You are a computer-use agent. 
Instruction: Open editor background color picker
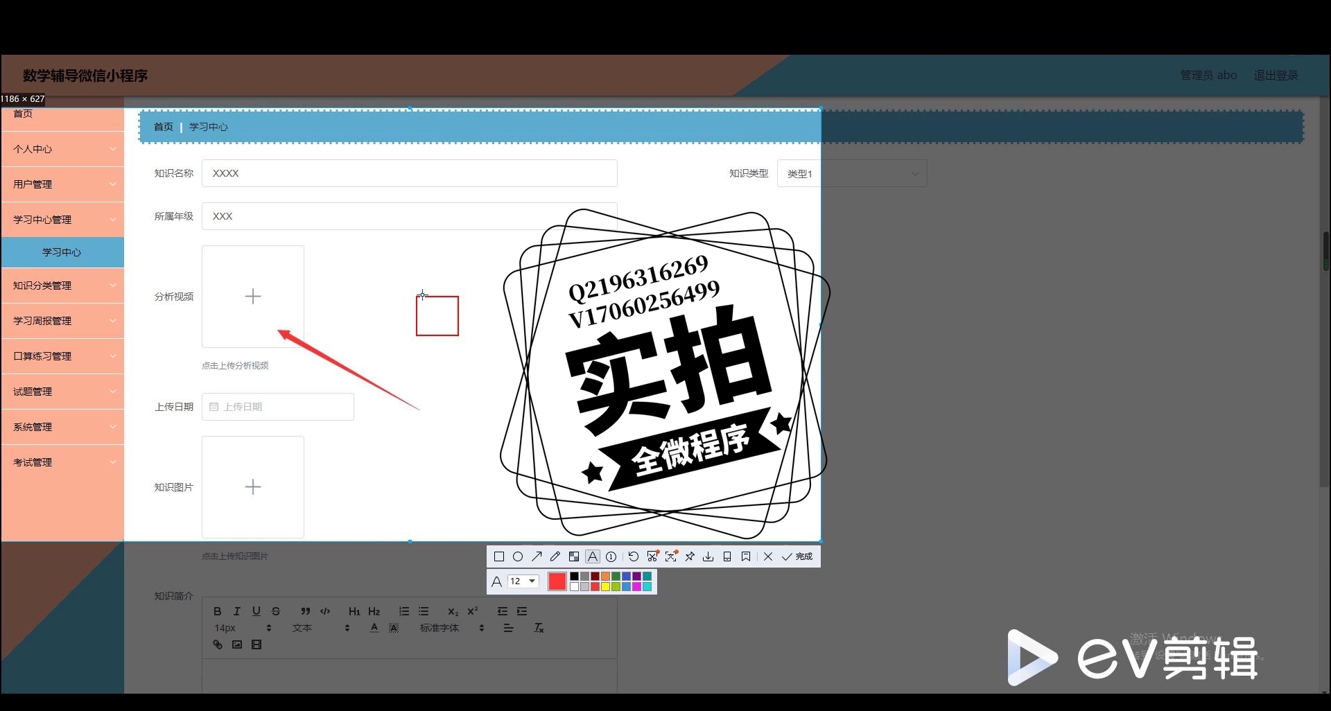(393, 628)
